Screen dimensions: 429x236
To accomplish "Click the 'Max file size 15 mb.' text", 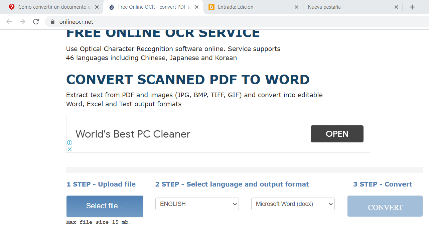I will pyautogui.click(x=99, y=222).
